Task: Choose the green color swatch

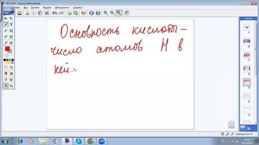Action: coord(10,60)
